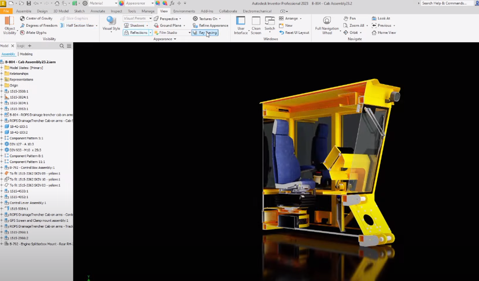Switch to the Annotate ribbon tab
The width and height of the screenshot is (479, 281).
(x=98, y=11)
